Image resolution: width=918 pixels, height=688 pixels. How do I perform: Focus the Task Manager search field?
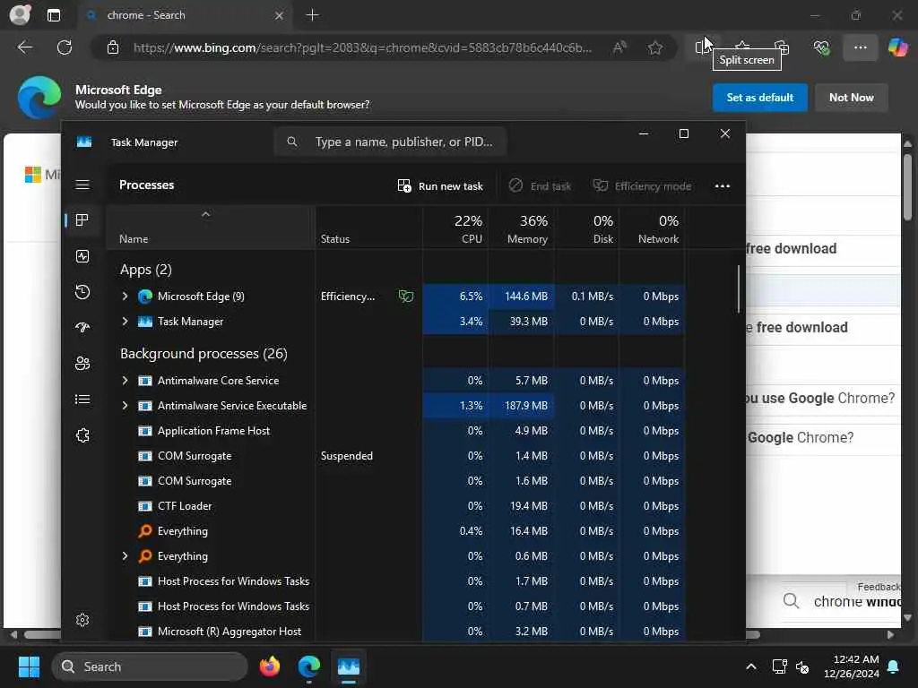pos(391,142)
